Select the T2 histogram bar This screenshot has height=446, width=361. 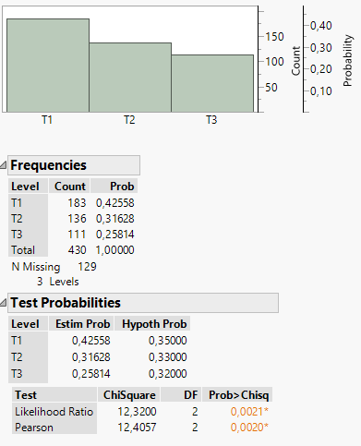pyautogui.click(x=130, y=78)
